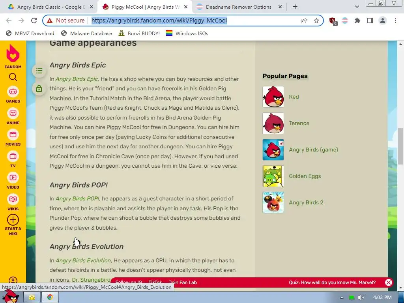The image size is (404, 303).
Task: Click the Terence character thumbnail
Action: tap(273, 123)
